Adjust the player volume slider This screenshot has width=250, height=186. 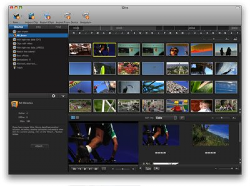[123, 169]
